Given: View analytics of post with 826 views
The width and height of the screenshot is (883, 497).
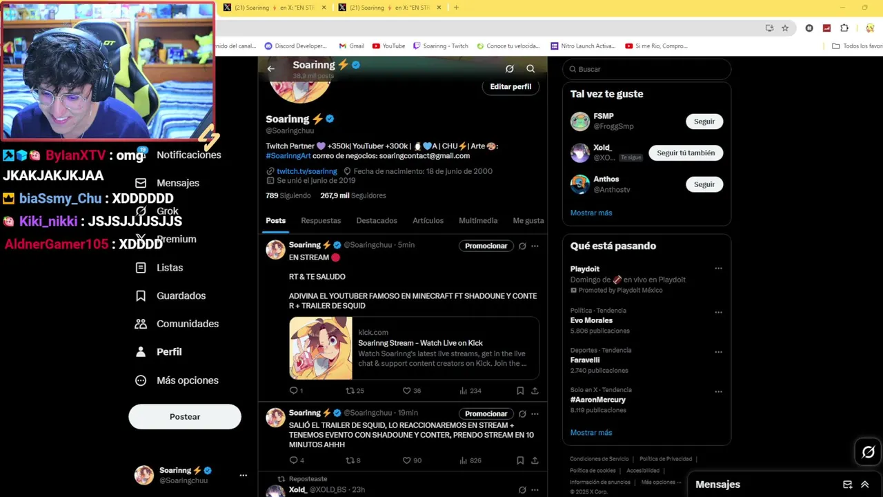Looking at the screenshot, I should (x=470, y=460).
